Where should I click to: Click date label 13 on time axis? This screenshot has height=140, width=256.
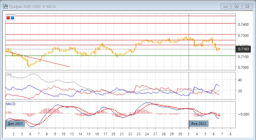click(72, 134)
